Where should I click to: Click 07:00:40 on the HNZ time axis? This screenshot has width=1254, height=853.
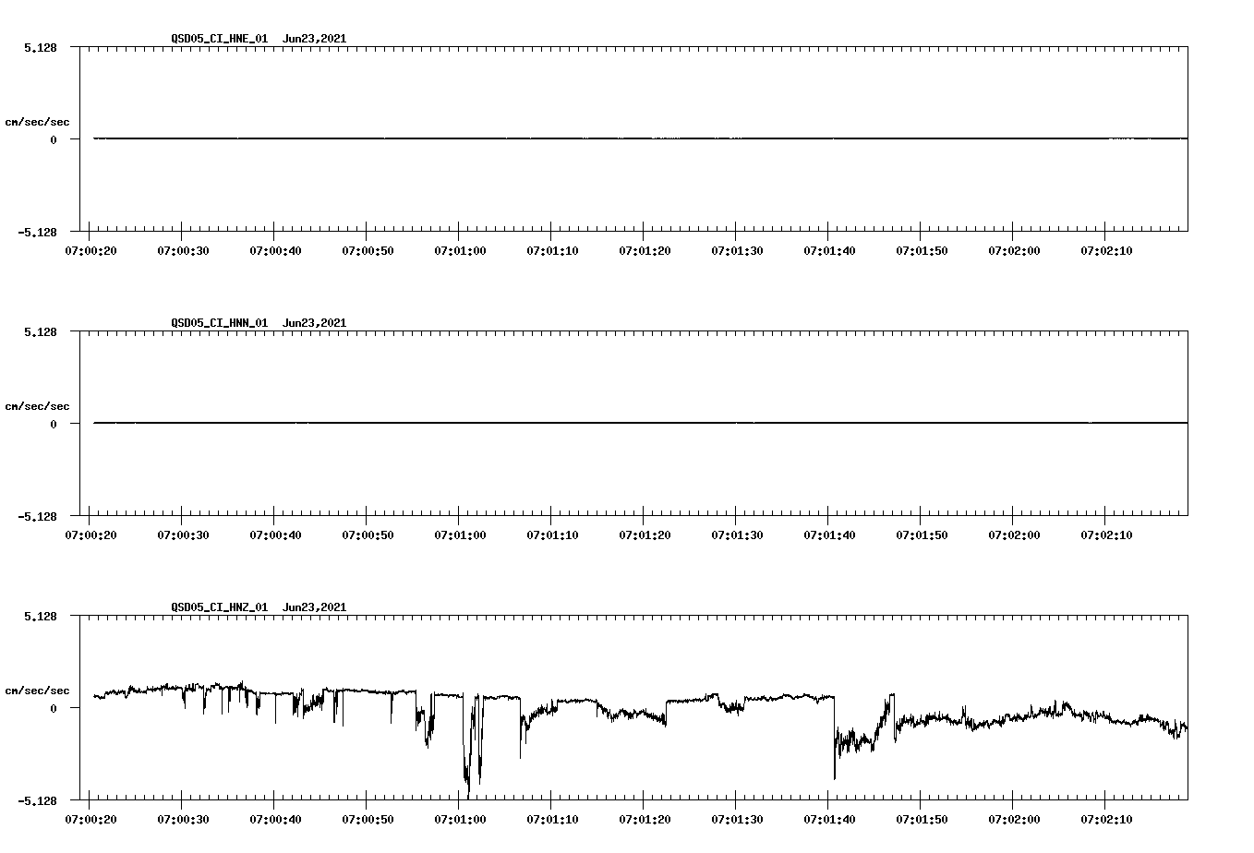coord(275,820)
